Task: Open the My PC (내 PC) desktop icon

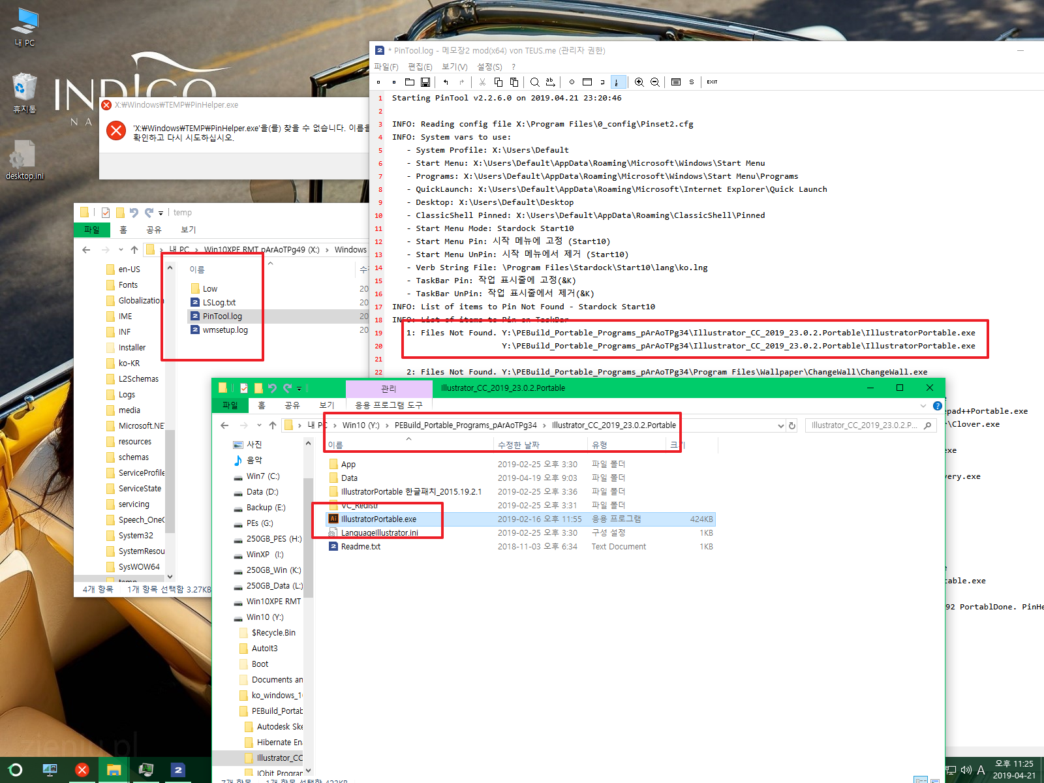Action: (25, 27)
